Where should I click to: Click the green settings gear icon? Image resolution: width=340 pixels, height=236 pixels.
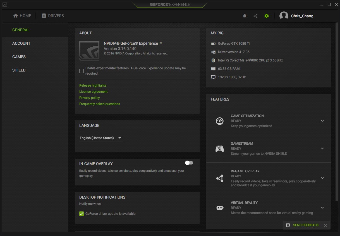267,16
